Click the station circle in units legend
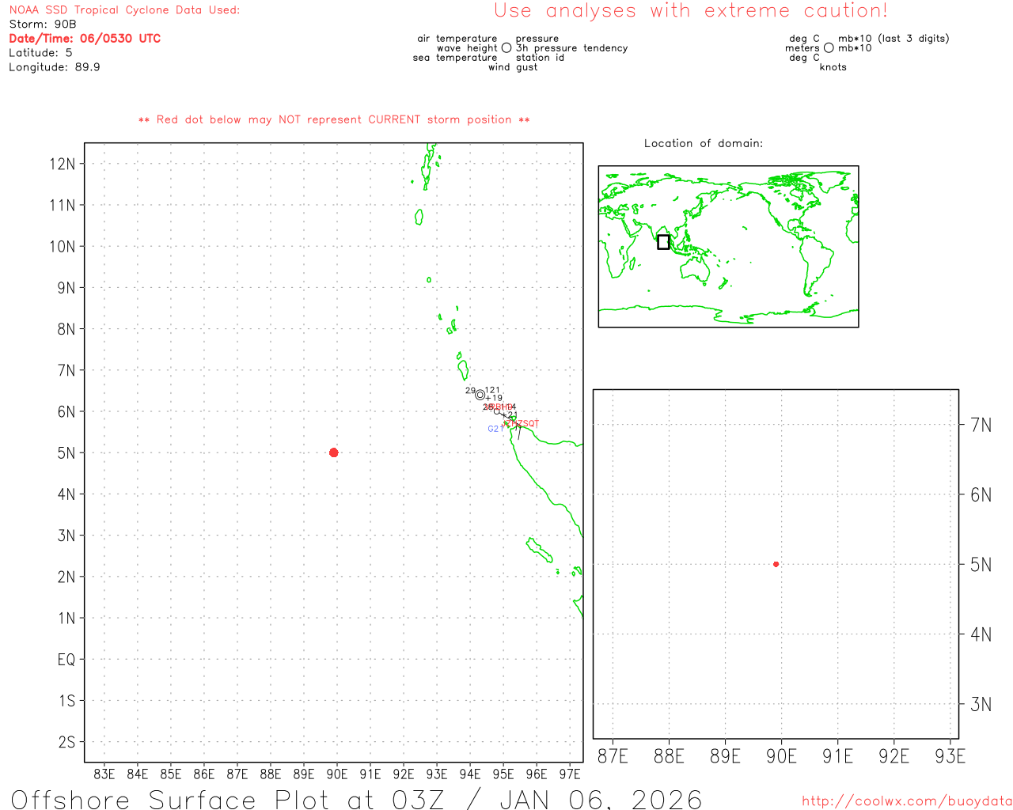The image size is (1013, 810). 829,48
